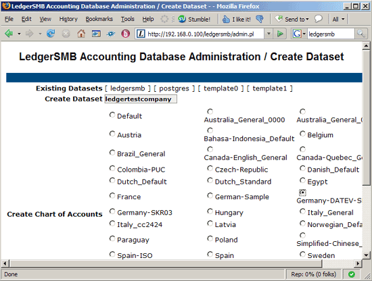Click the search magnifier icon
The image size is (372, 281).
[361, 34]
